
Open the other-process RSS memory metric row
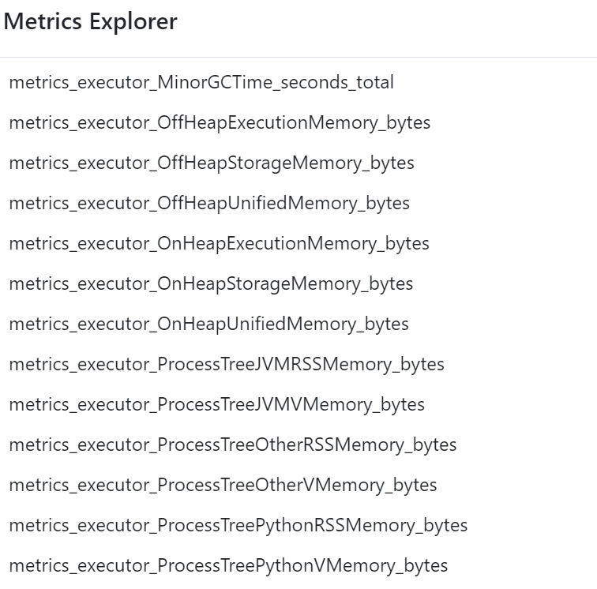tap(232, 445)
